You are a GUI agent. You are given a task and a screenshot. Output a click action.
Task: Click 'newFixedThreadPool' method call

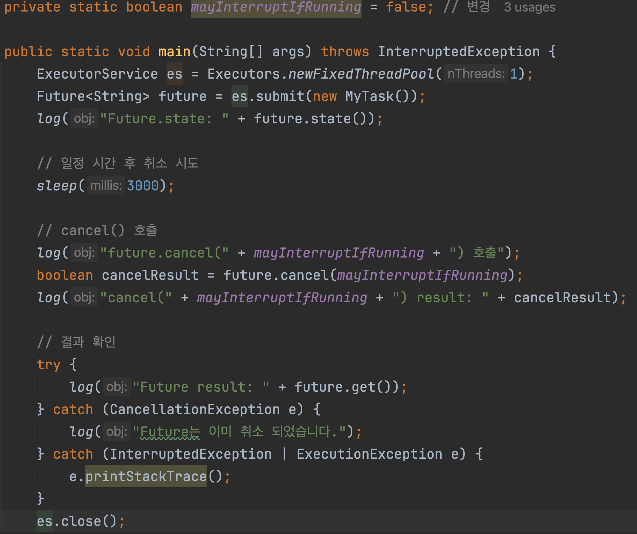[x=361, y=74]
